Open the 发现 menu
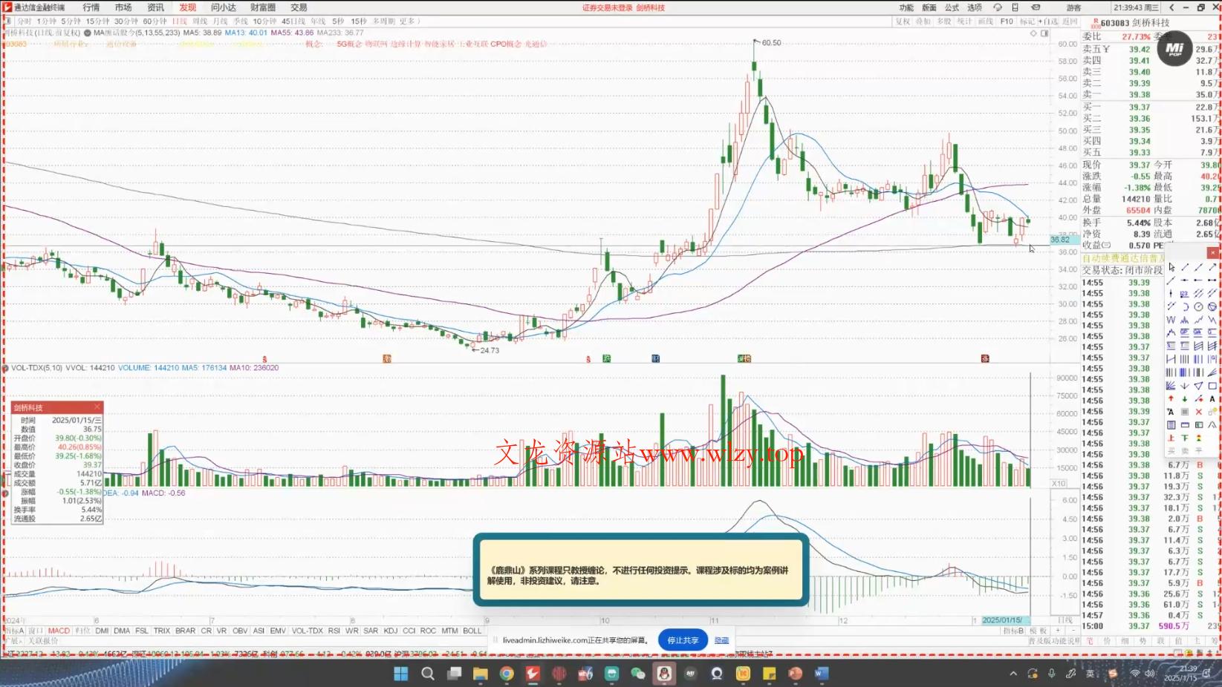1222x687 pixels. point(187,7)
